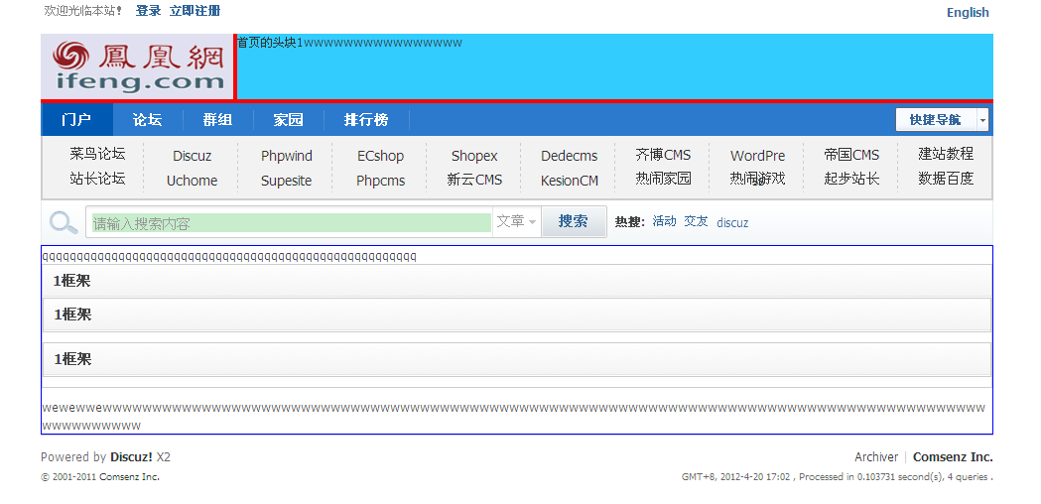Open the Archiver footer link

click(876, 456)
